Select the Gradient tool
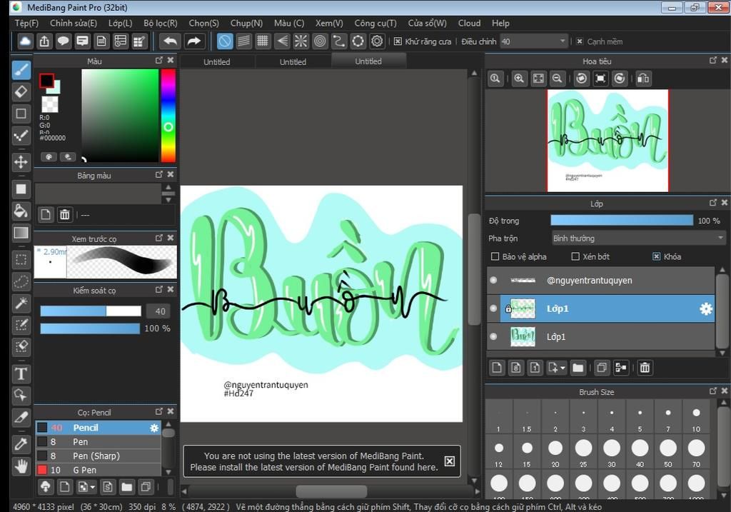731x512 pixels. tap(21, 234)
